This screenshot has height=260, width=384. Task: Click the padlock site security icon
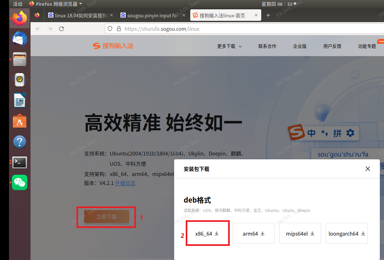[x=119, y=29]
